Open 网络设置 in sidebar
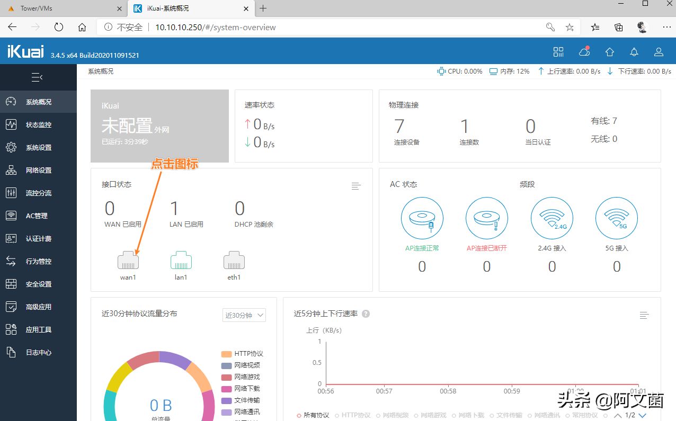The width and height of the screenshot is (676, 421). coord(38,170)
